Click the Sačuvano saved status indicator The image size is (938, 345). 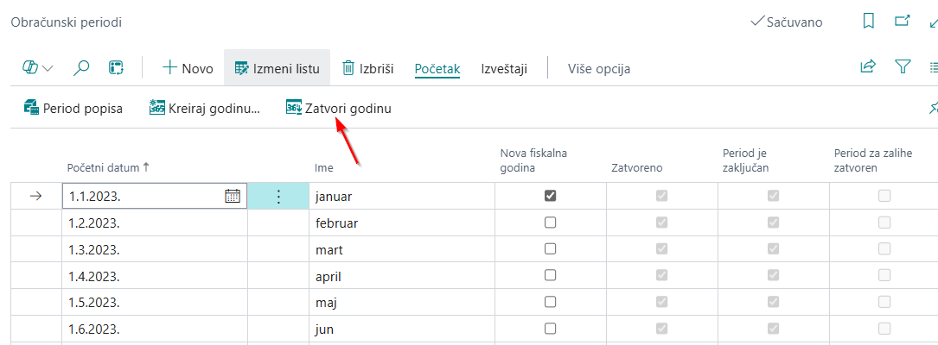coord(786,22)
